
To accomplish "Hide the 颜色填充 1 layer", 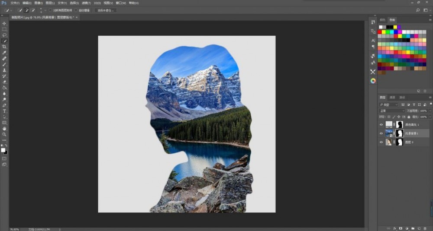I will 381,124.
